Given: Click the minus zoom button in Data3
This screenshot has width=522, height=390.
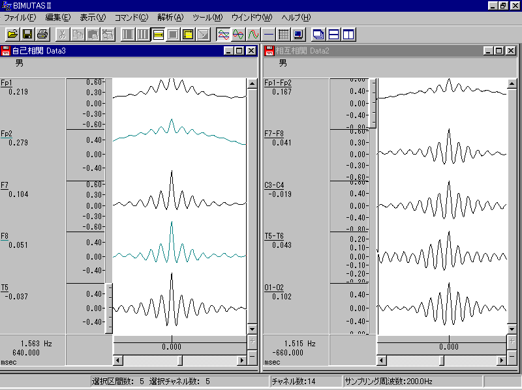Looking at the screenshot, I should tap(252, 356).
